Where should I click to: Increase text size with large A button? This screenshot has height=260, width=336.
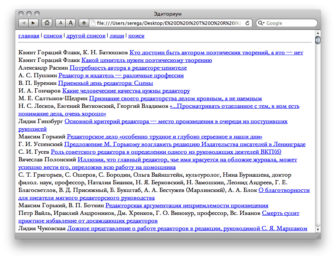[70, 23]
